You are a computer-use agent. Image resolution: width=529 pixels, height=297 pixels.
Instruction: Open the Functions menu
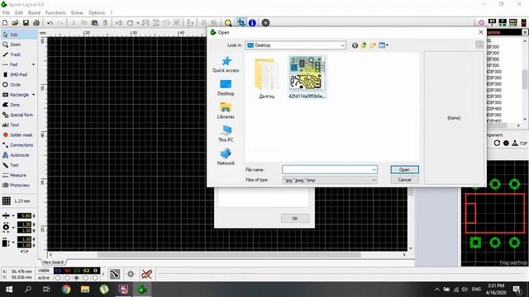55,12
